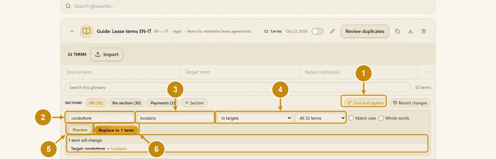Click the Preview button

tap(80, 130)
